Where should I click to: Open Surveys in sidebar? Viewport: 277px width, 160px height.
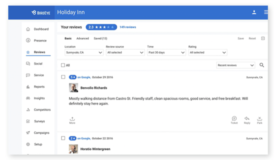tap(39, 121)
